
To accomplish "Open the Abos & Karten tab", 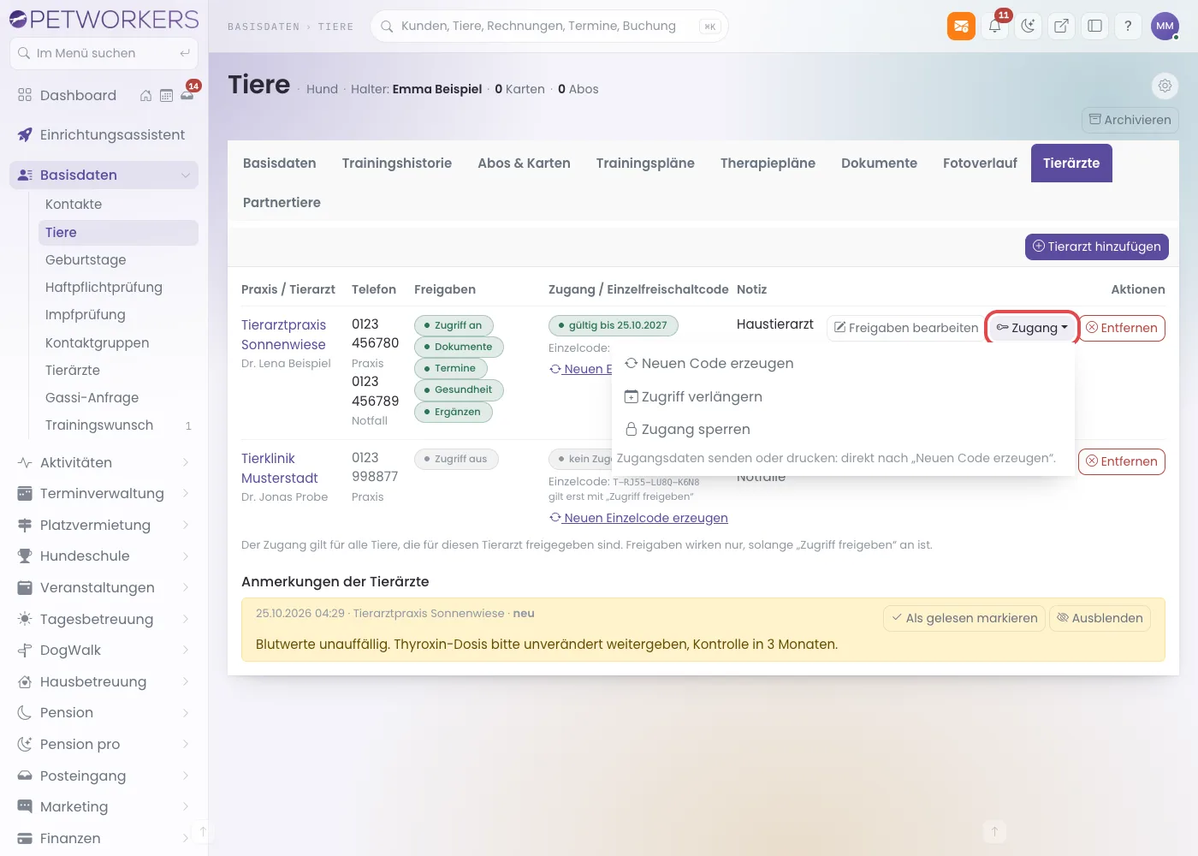I will [524, 163].
